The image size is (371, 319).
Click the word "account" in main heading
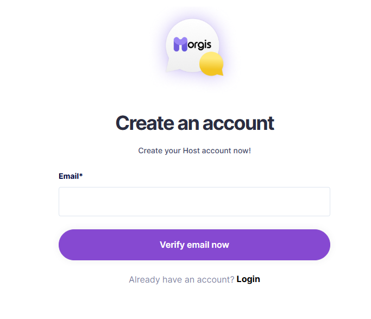[x=238, y=123]
